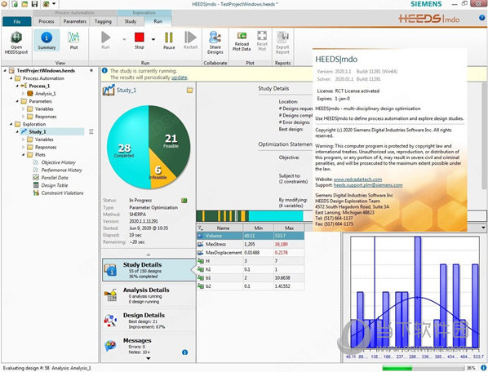Click the Messages info icon
488x372 pixels.
click(184, 352)
